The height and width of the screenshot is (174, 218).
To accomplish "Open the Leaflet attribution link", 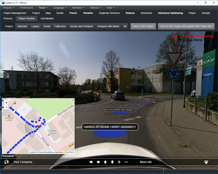I will coord(33,152).
